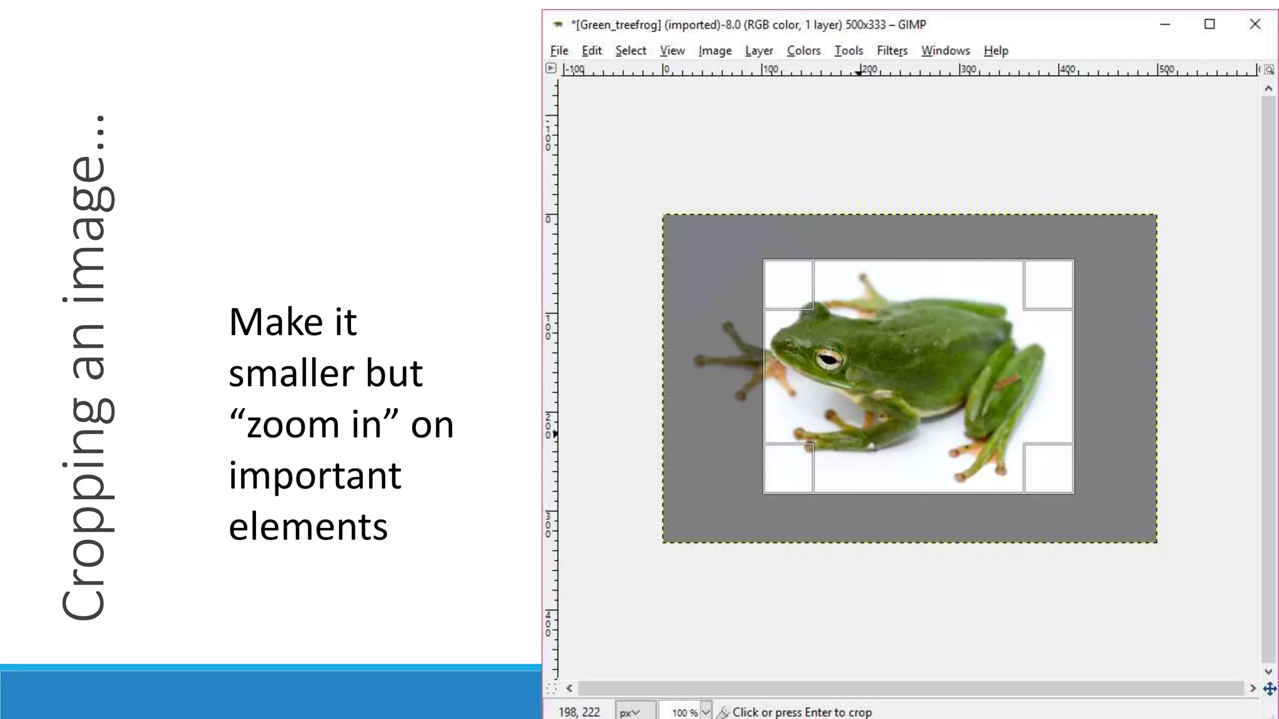Open the image menu arrow at ruler corner
Viewport: 1279px width, 719px height.
(551, 68)
